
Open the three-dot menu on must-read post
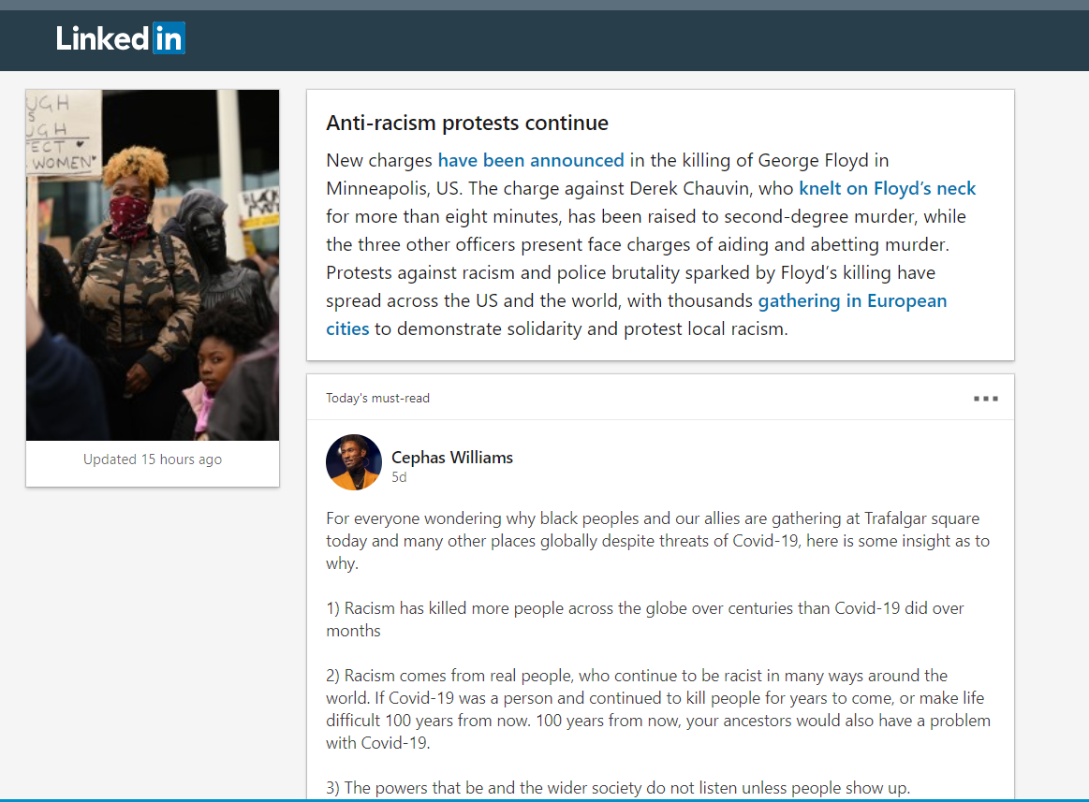pos(985,399)
